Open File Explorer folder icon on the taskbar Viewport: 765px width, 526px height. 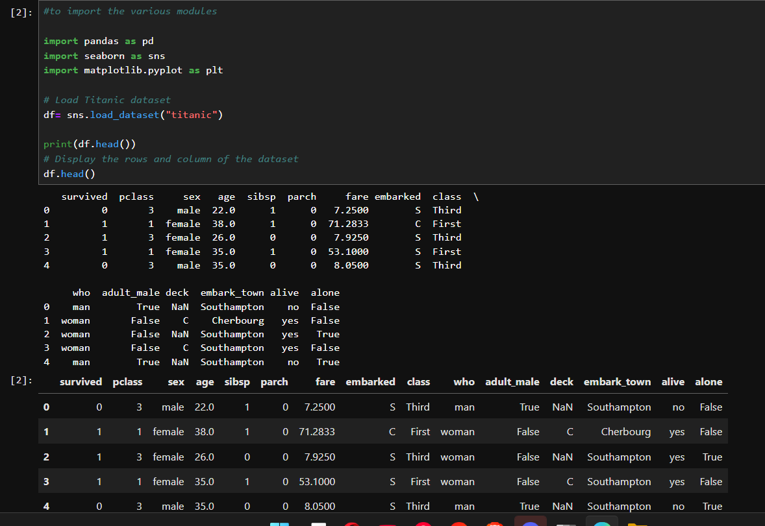(x=637, y=523)
